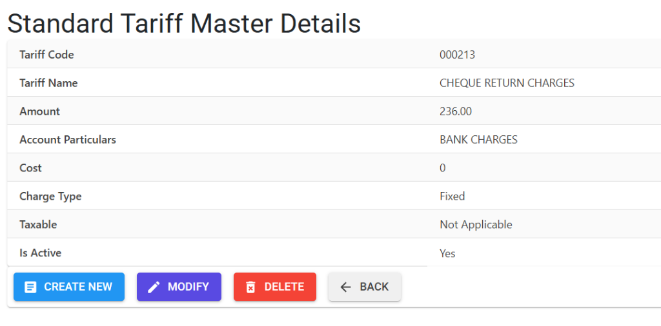Image resolution: width=661 pixels, height=326 pixels.
Task: Click the document icon on Create New
Action: pyautogui.click(x=30, y=287)
